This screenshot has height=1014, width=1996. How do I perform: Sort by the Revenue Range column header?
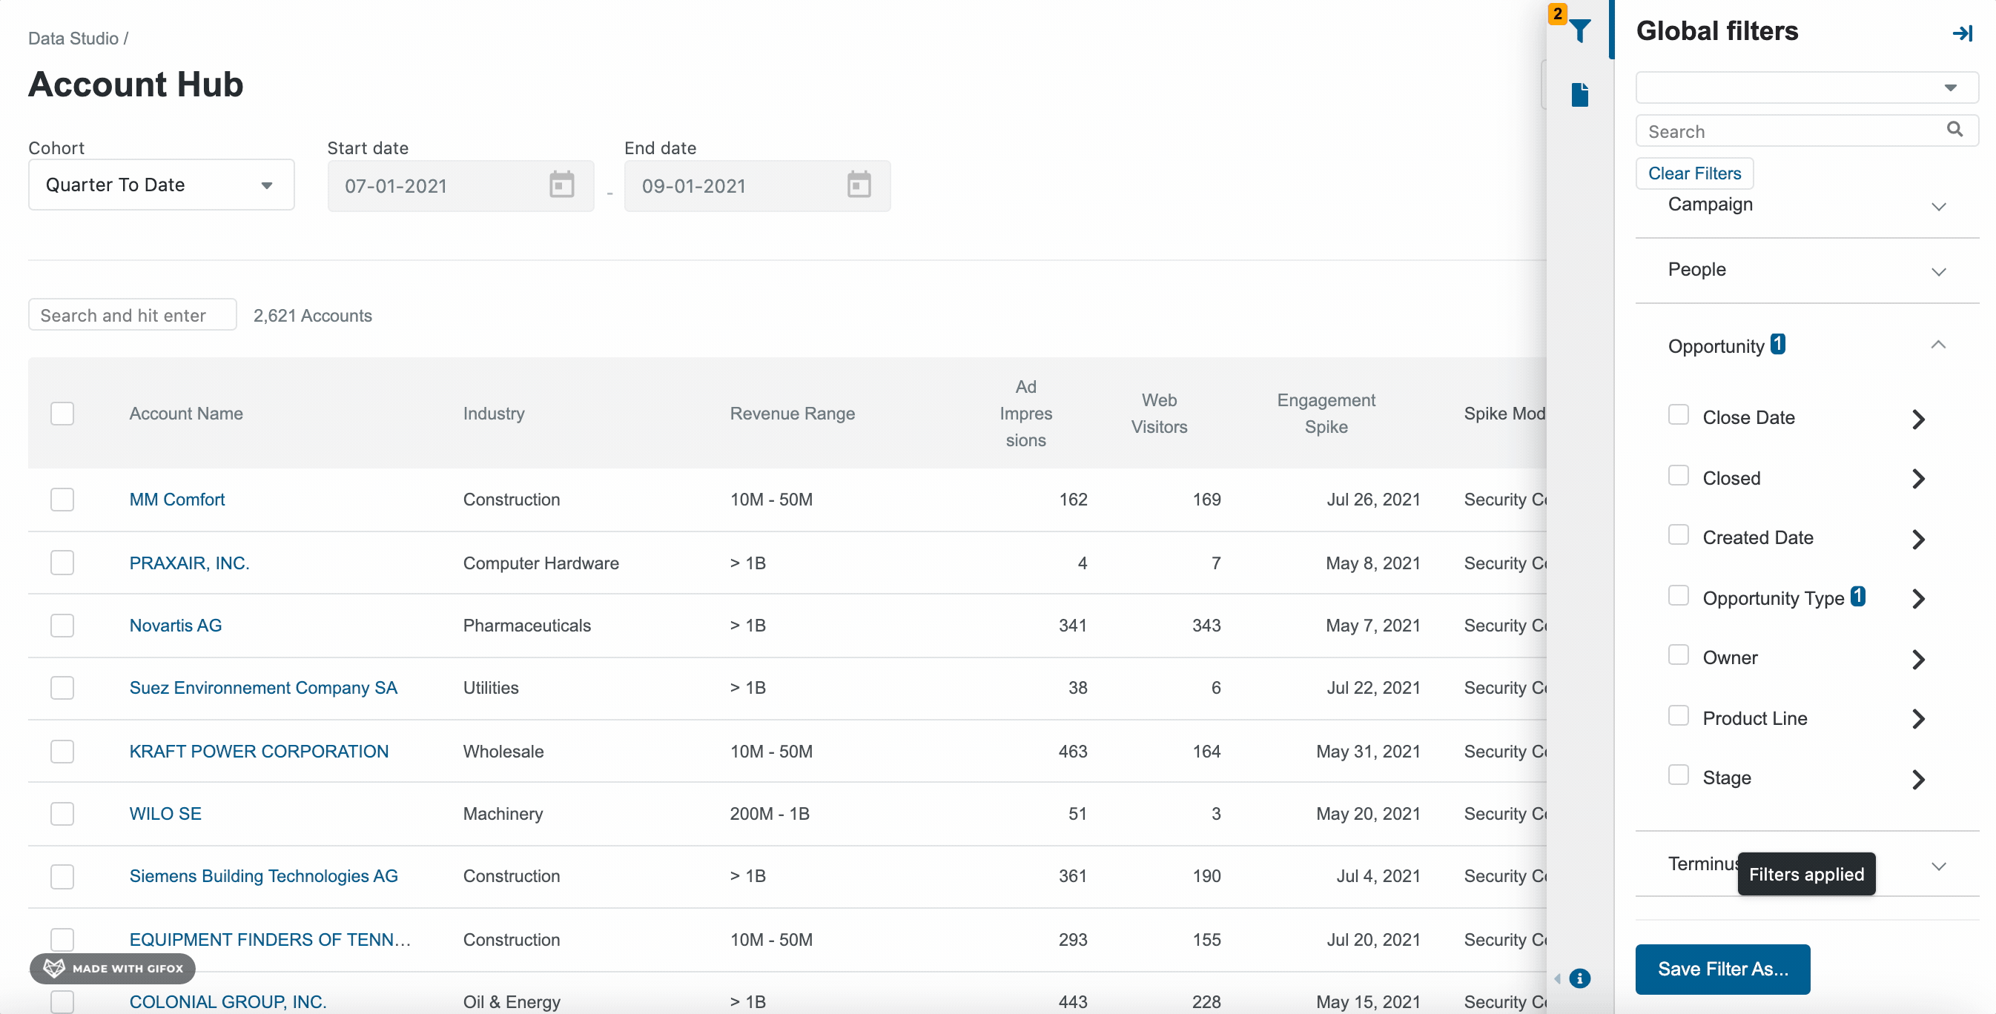click(x=792, y=414)
